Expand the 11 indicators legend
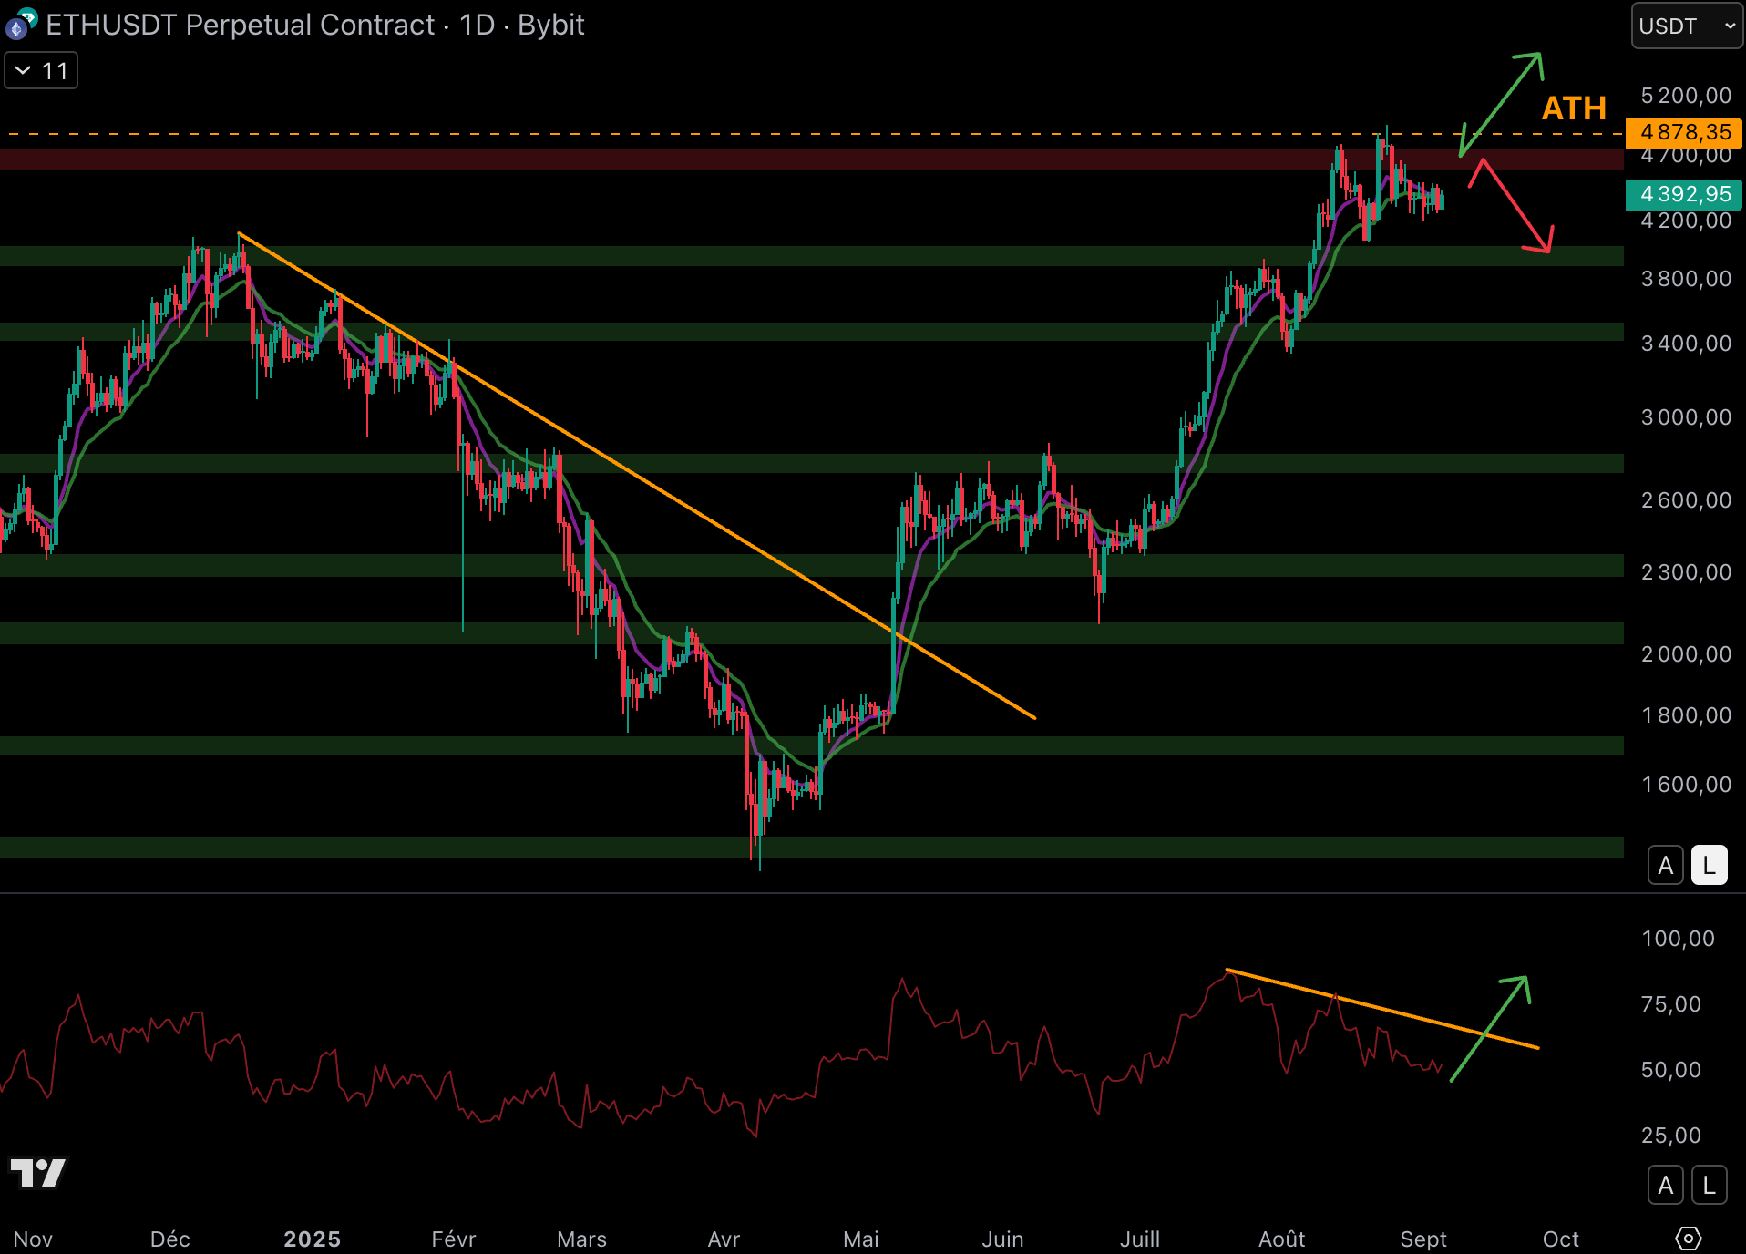The height and width of the screenshot is (1254, 1746). coord(41,71)
